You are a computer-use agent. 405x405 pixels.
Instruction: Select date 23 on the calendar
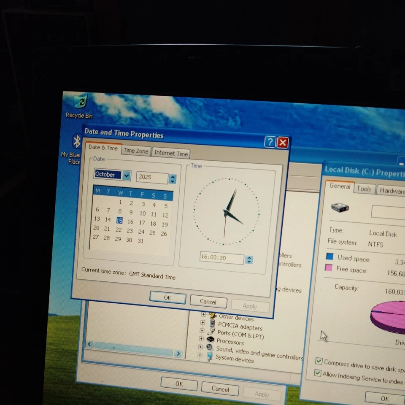tap(130, 230)
